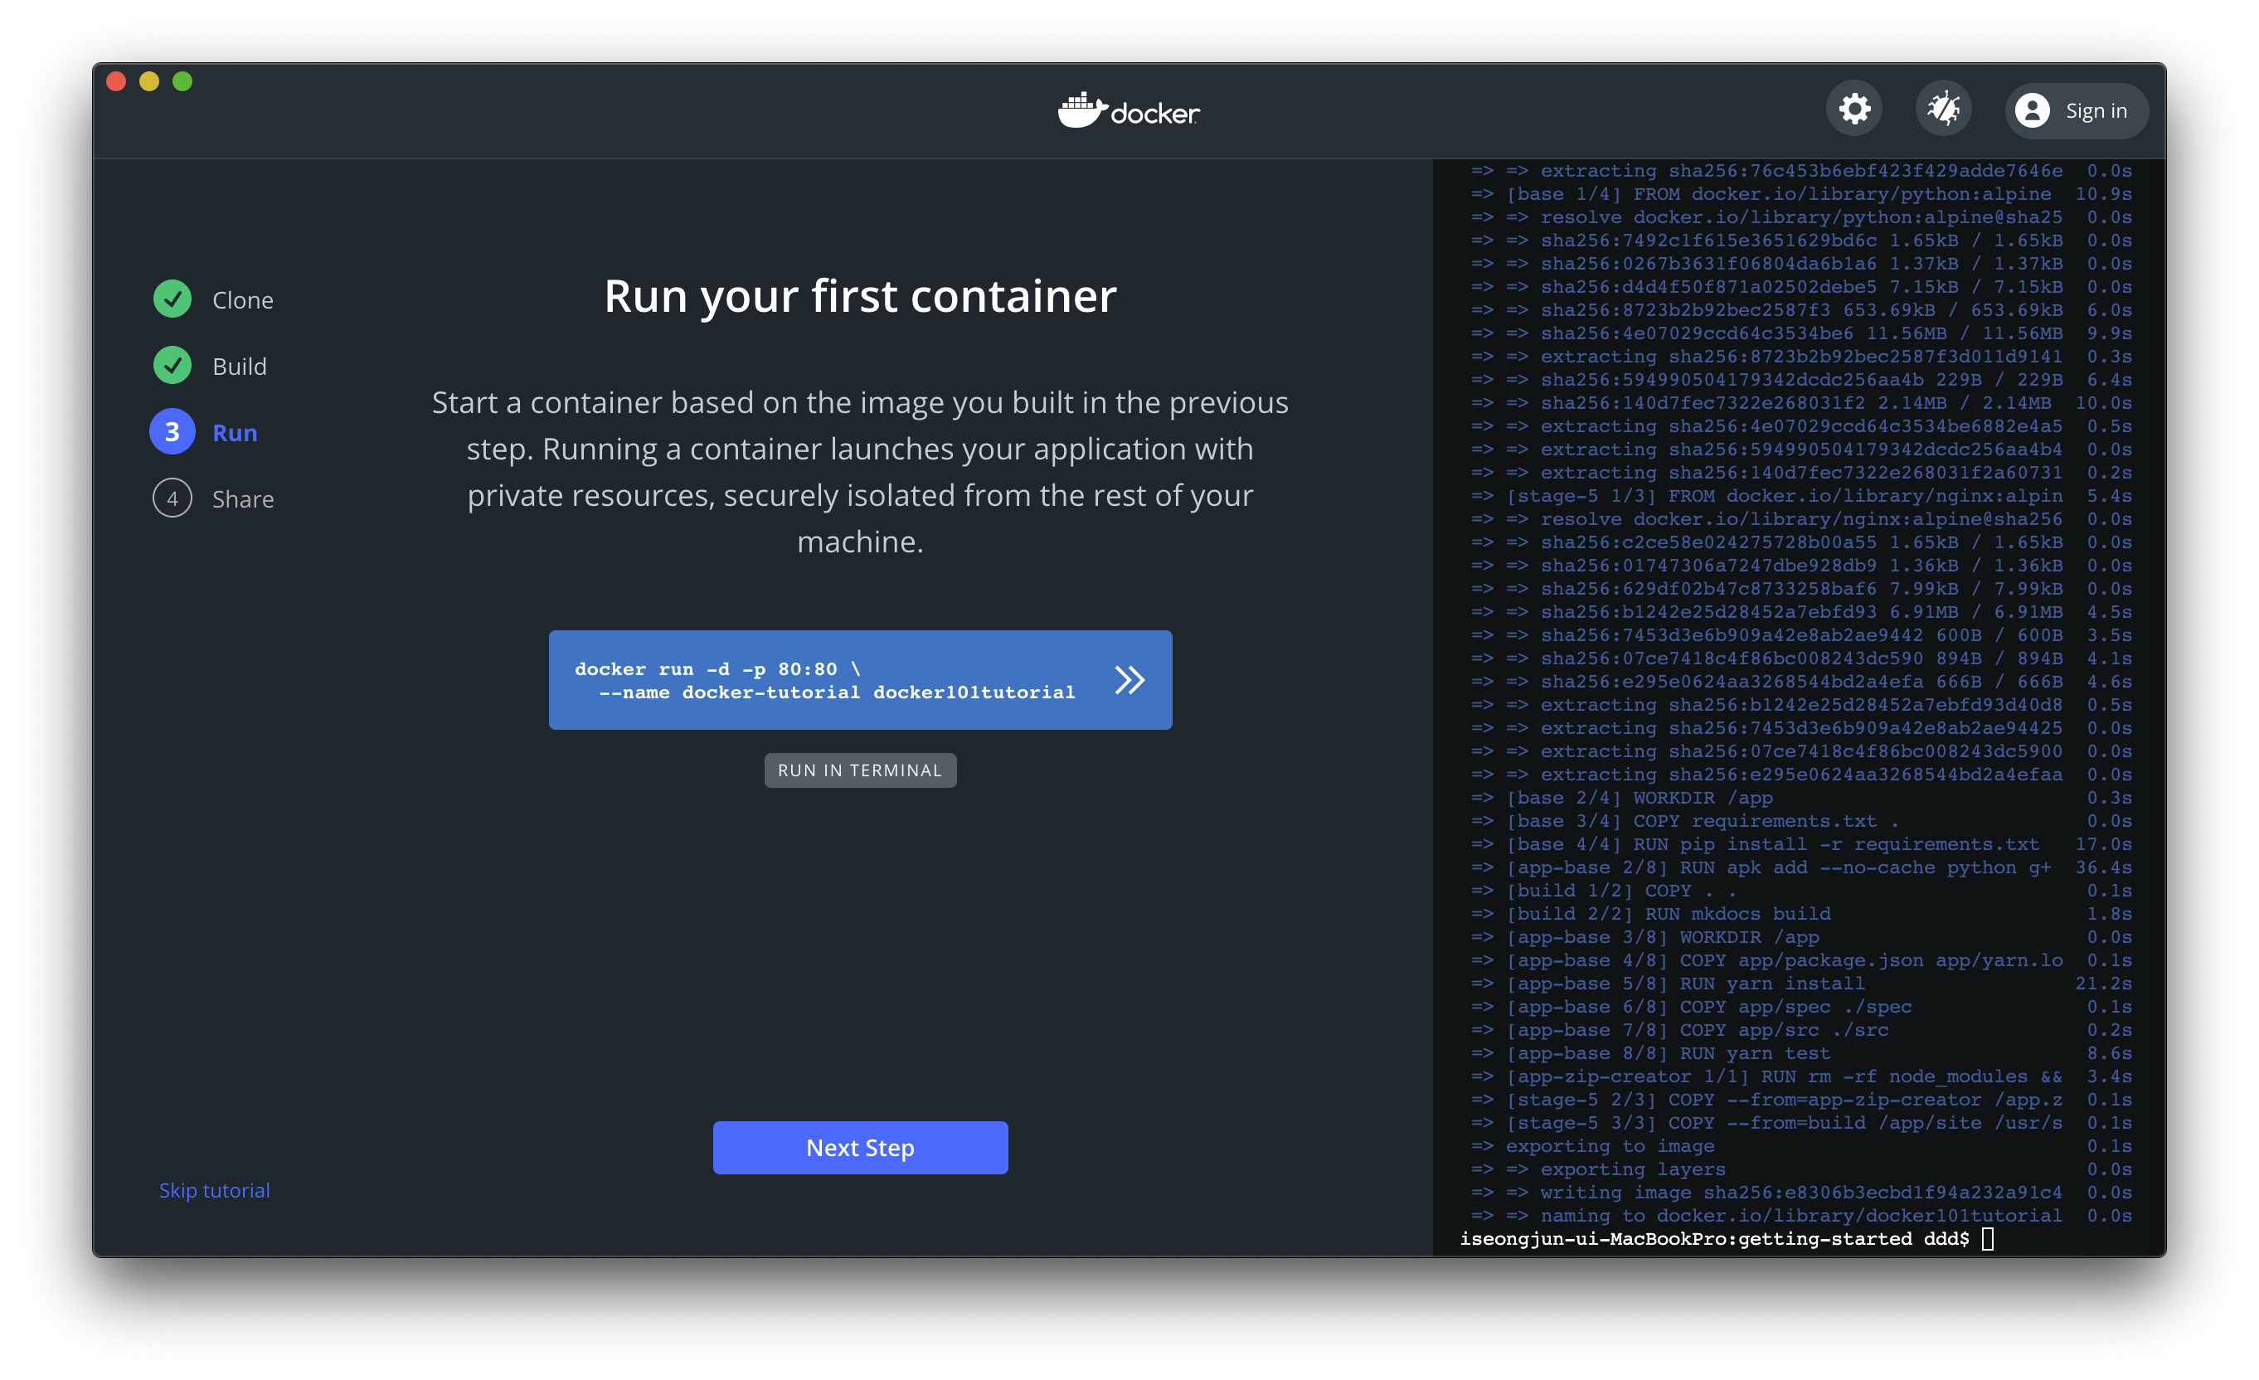Select the Run step label
This screenshot has height=1380, width=2259.
point(235,433)
